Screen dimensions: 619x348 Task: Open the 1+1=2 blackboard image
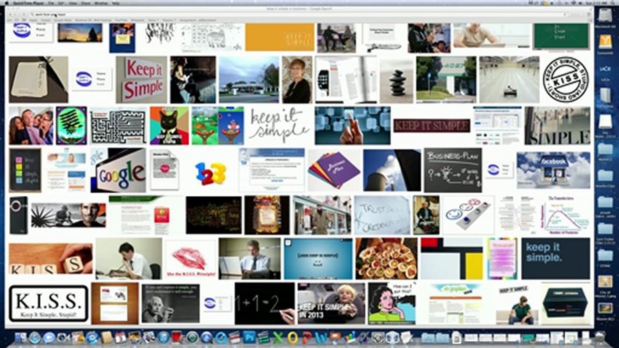point(264,303)
